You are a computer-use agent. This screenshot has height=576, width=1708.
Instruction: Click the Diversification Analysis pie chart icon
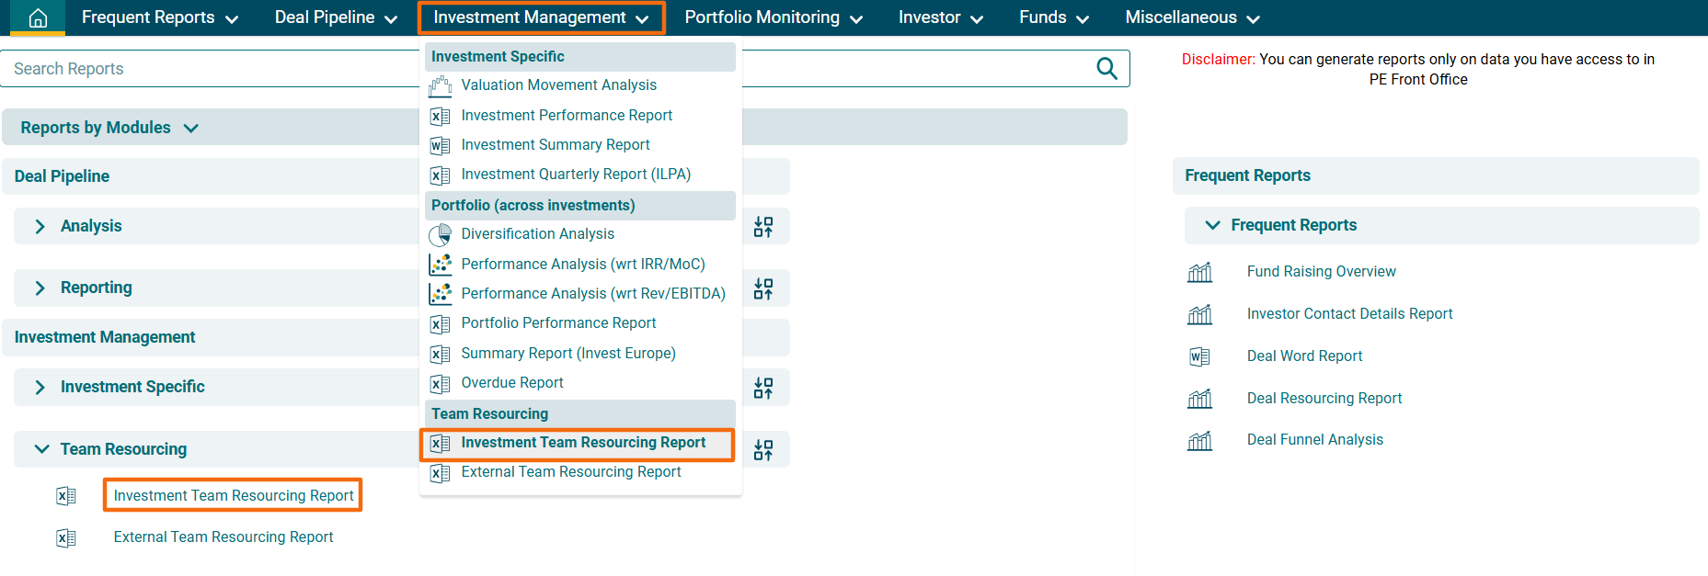441,235
